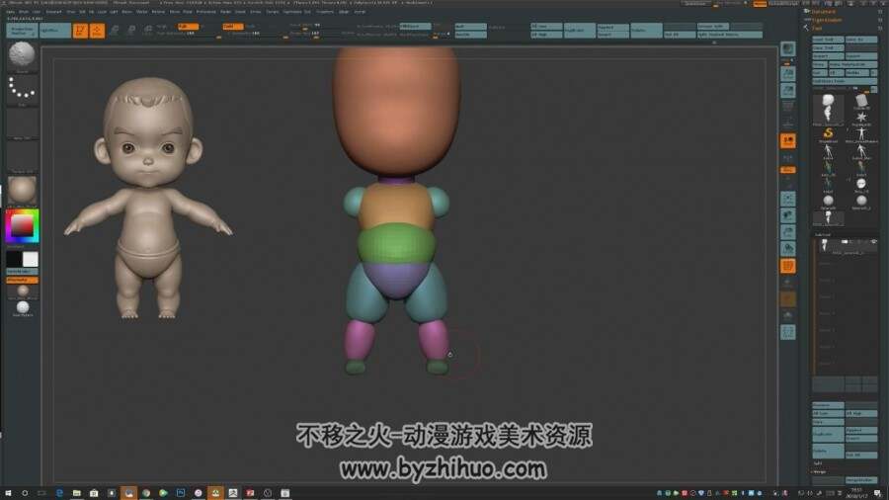Open Projection Master

click(x=22, y=30)
